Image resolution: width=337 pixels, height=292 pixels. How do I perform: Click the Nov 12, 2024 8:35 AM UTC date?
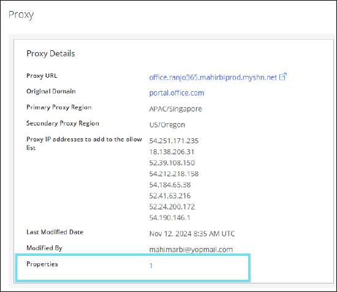(x=192, y=234)
